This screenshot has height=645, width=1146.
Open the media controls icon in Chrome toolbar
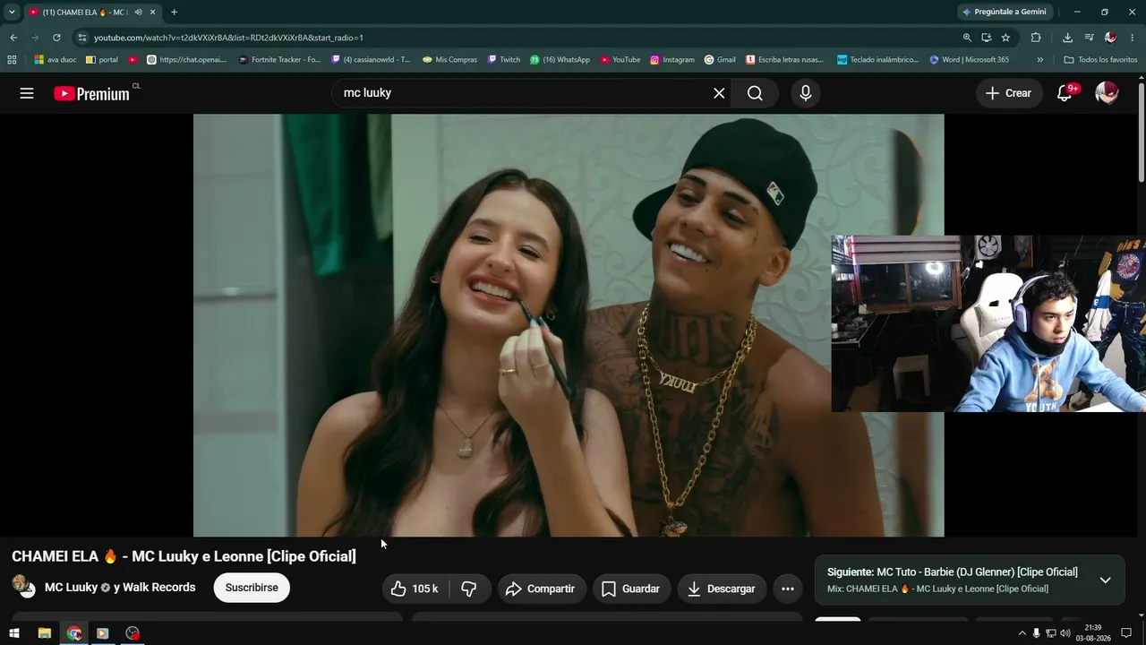pos(1089,38)
